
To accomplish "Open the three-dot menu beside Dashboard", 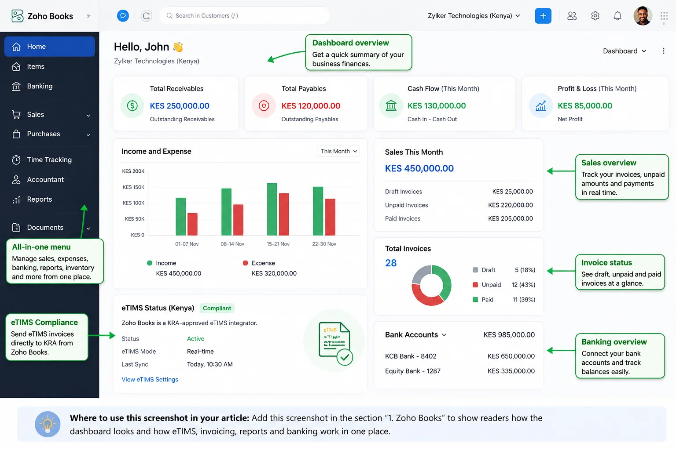I will [664, 51].
